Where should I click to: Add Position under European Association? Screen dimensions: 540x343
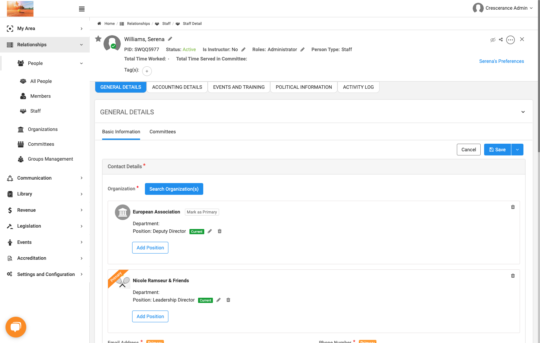point(150,248)
